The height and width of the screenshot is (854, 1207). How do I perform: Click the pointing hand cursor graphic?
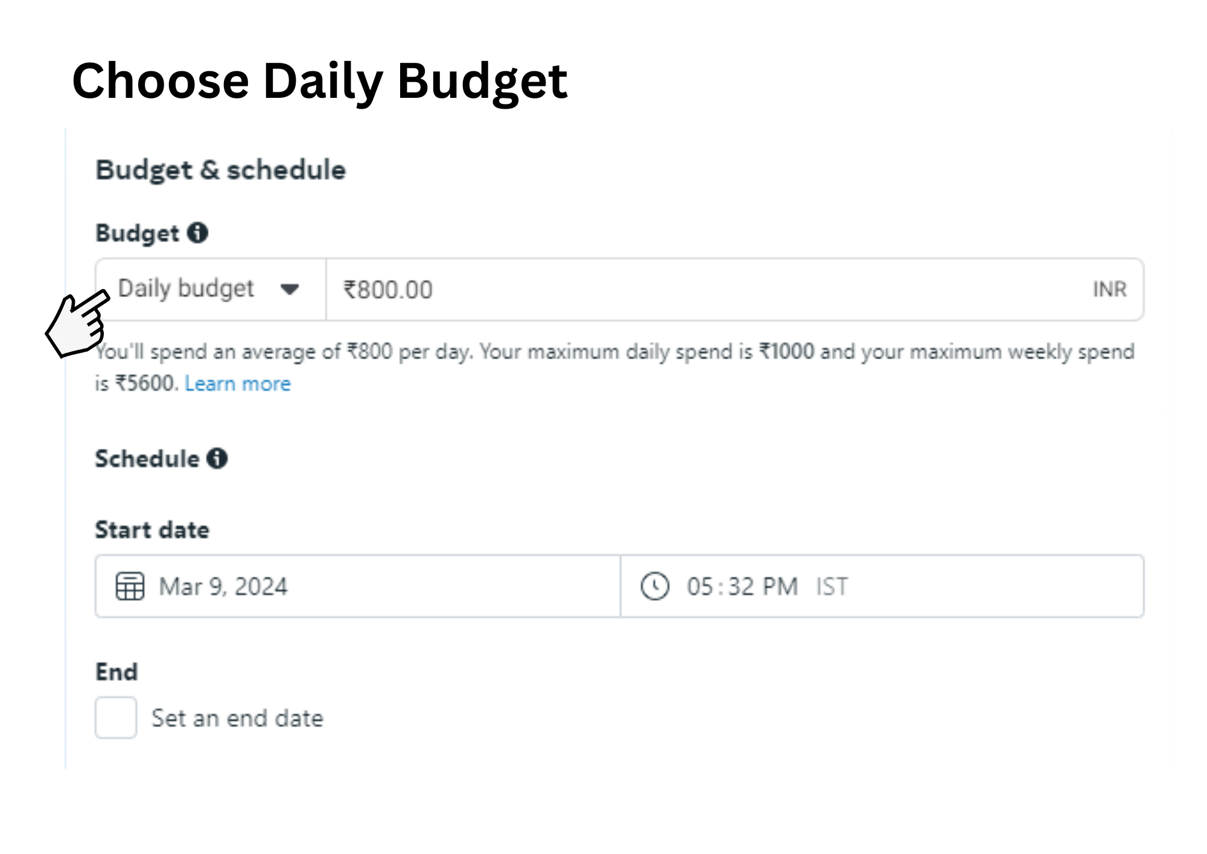coord(77,324)
